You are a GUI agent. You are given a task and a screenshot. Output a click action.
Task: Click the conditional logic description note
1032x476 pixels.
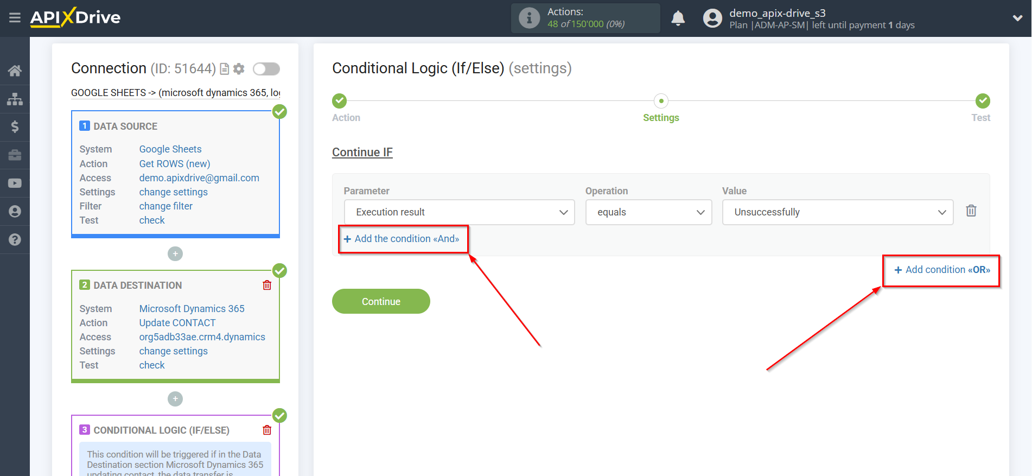tap(175, 460)
